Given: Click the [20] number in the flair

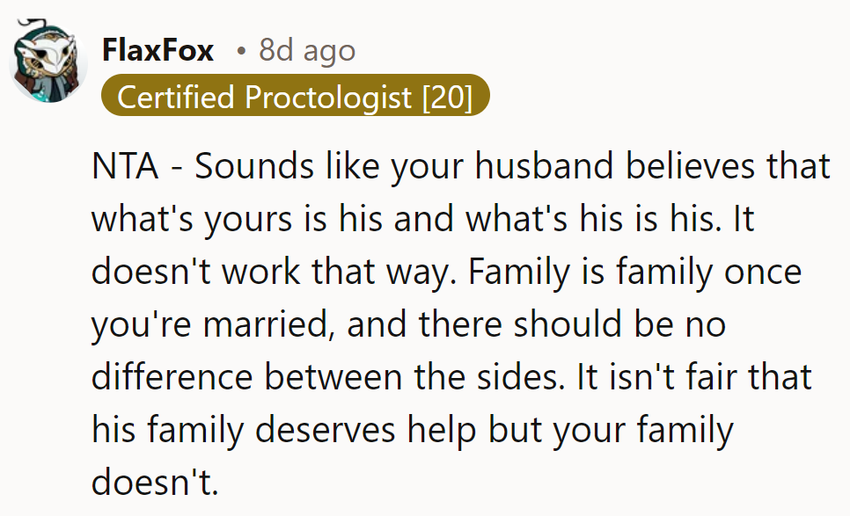Looking at the screenshot, I should (447, 97).
